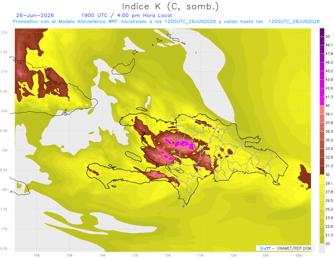The height and width of the screenshot is (259, 335).
Task: Click the longitude label "75W"
Action: click(69, 255)
